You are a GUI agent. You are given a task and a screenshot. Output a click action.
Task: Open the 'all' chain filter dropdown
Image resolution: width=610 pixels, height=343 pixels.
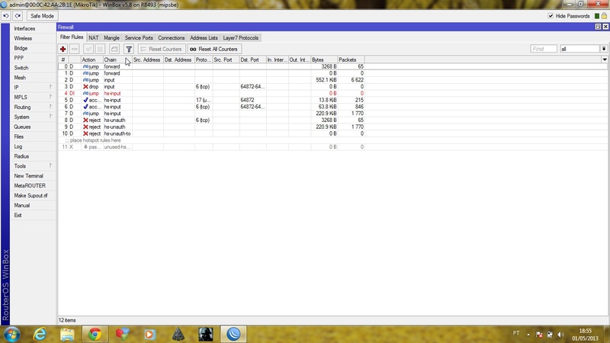pos(604,49)
